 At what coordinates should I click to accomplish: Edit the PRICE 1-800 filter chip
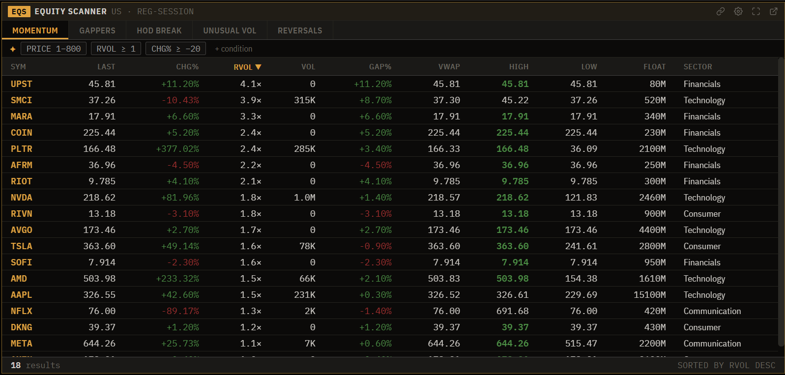click(54, 49)
